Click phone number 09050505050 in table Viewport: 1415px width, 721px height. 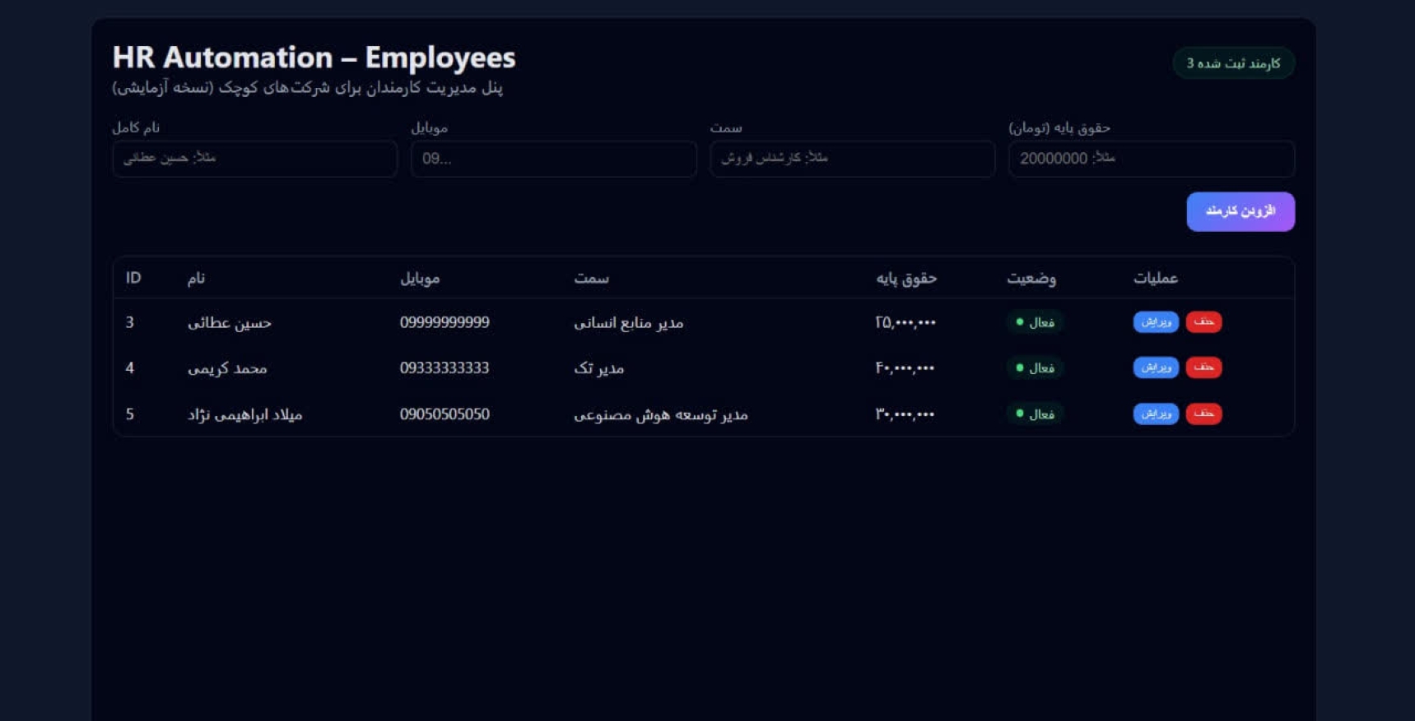445,414
